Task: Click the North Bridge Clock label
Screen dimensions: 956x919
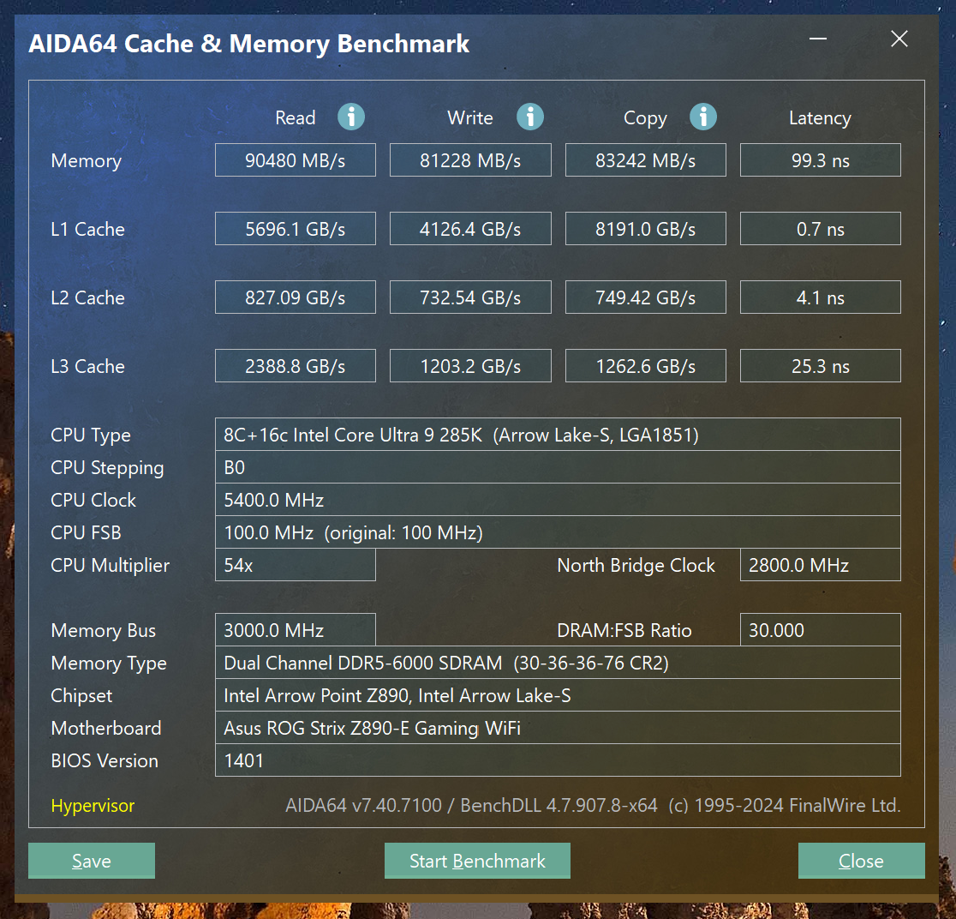Action: coord(636,565)
